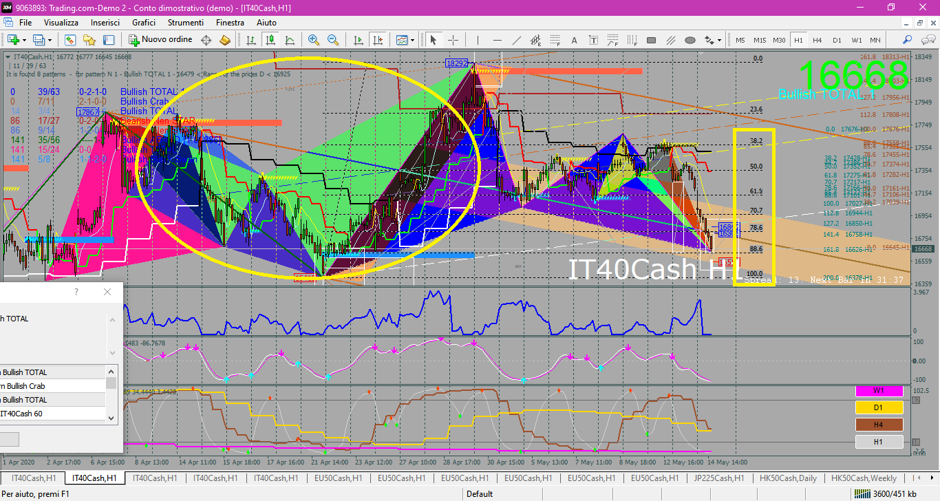Switch to W1 timeframe in the toolbar
Image resolution: width=940 pixels, height=501 pixels.
[857, 40]
